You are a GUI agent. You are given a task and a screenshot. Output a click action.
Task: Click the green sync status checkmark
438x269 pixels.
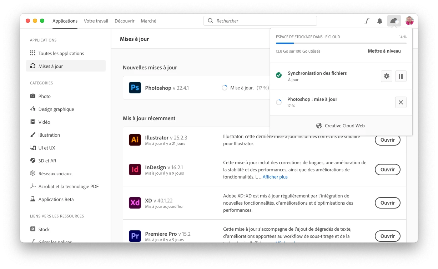[x=279, y=75]
